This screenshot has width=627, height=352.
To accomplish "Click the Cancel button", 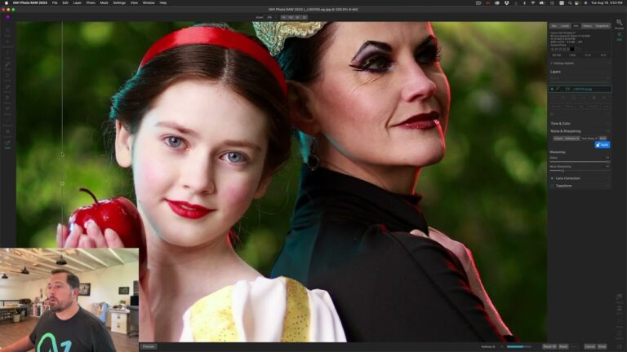I will click(589, 346).
